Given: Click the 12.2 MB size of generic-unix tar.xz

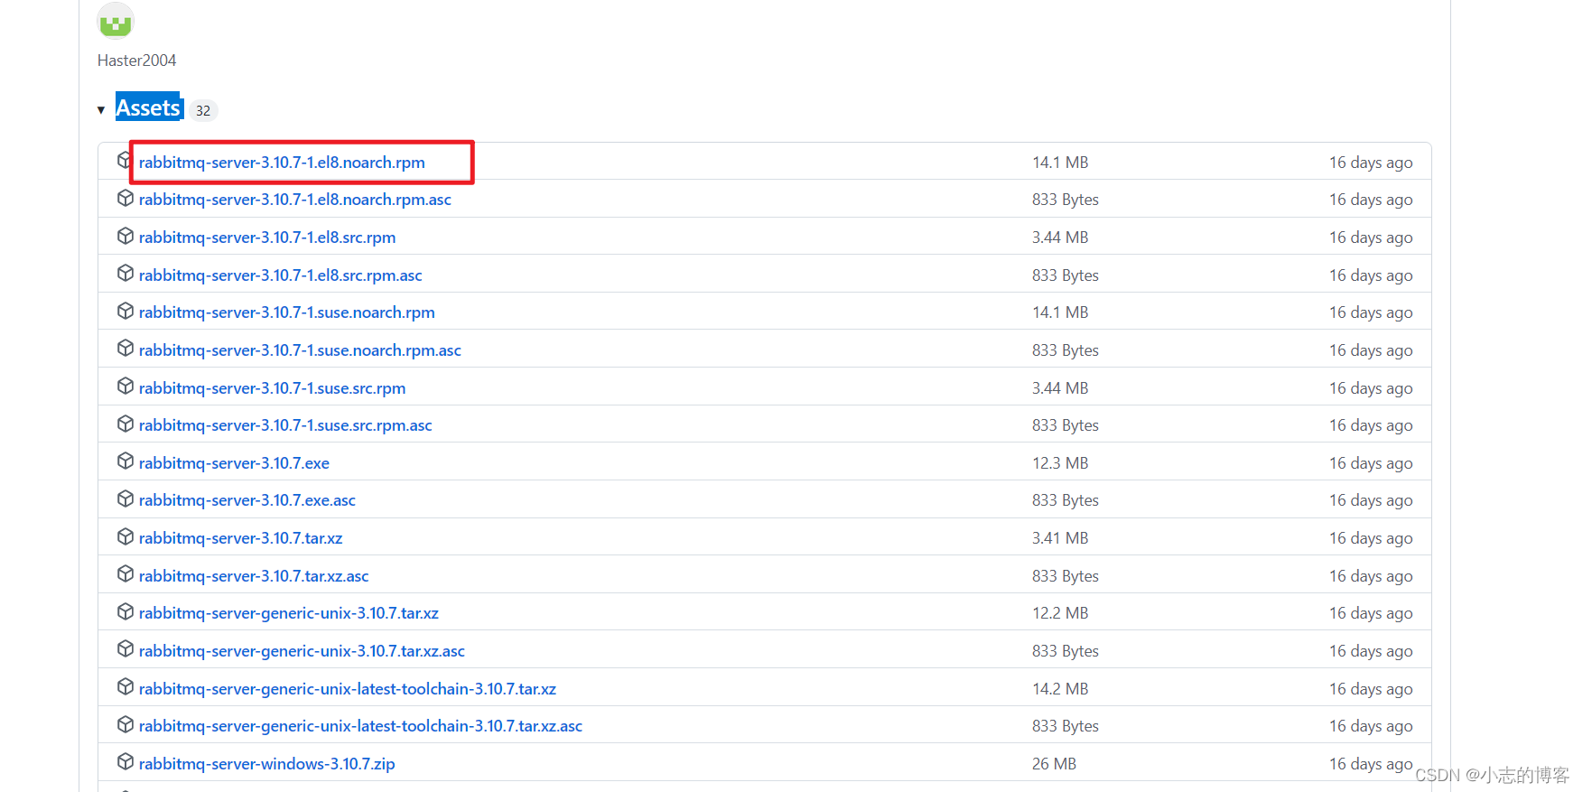Looking at the screenshot, I should [1060, 613].
